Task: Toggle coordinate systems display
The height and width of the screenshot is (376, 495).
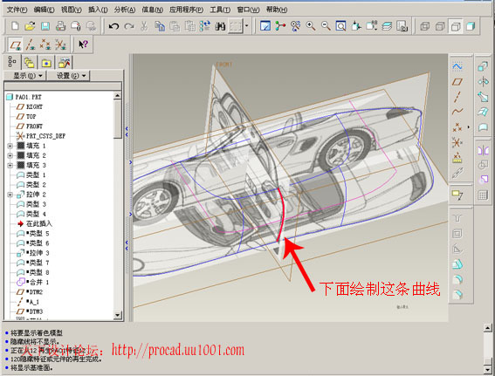Action: pyautogui.click(x=60, y=44)
